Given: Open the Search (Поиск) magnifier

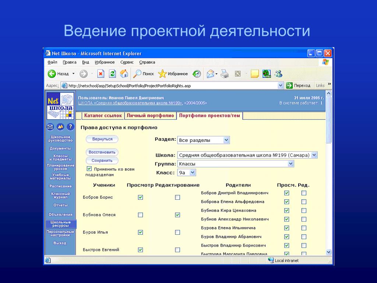Looking at the screenshot, I should [x=137, y=74].
